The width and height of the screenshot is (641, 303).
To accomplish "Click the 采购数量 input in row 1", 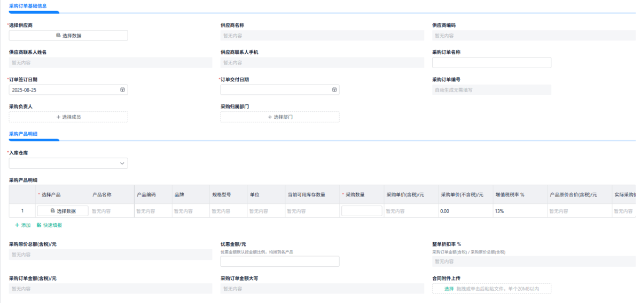I will coord(362,211).
